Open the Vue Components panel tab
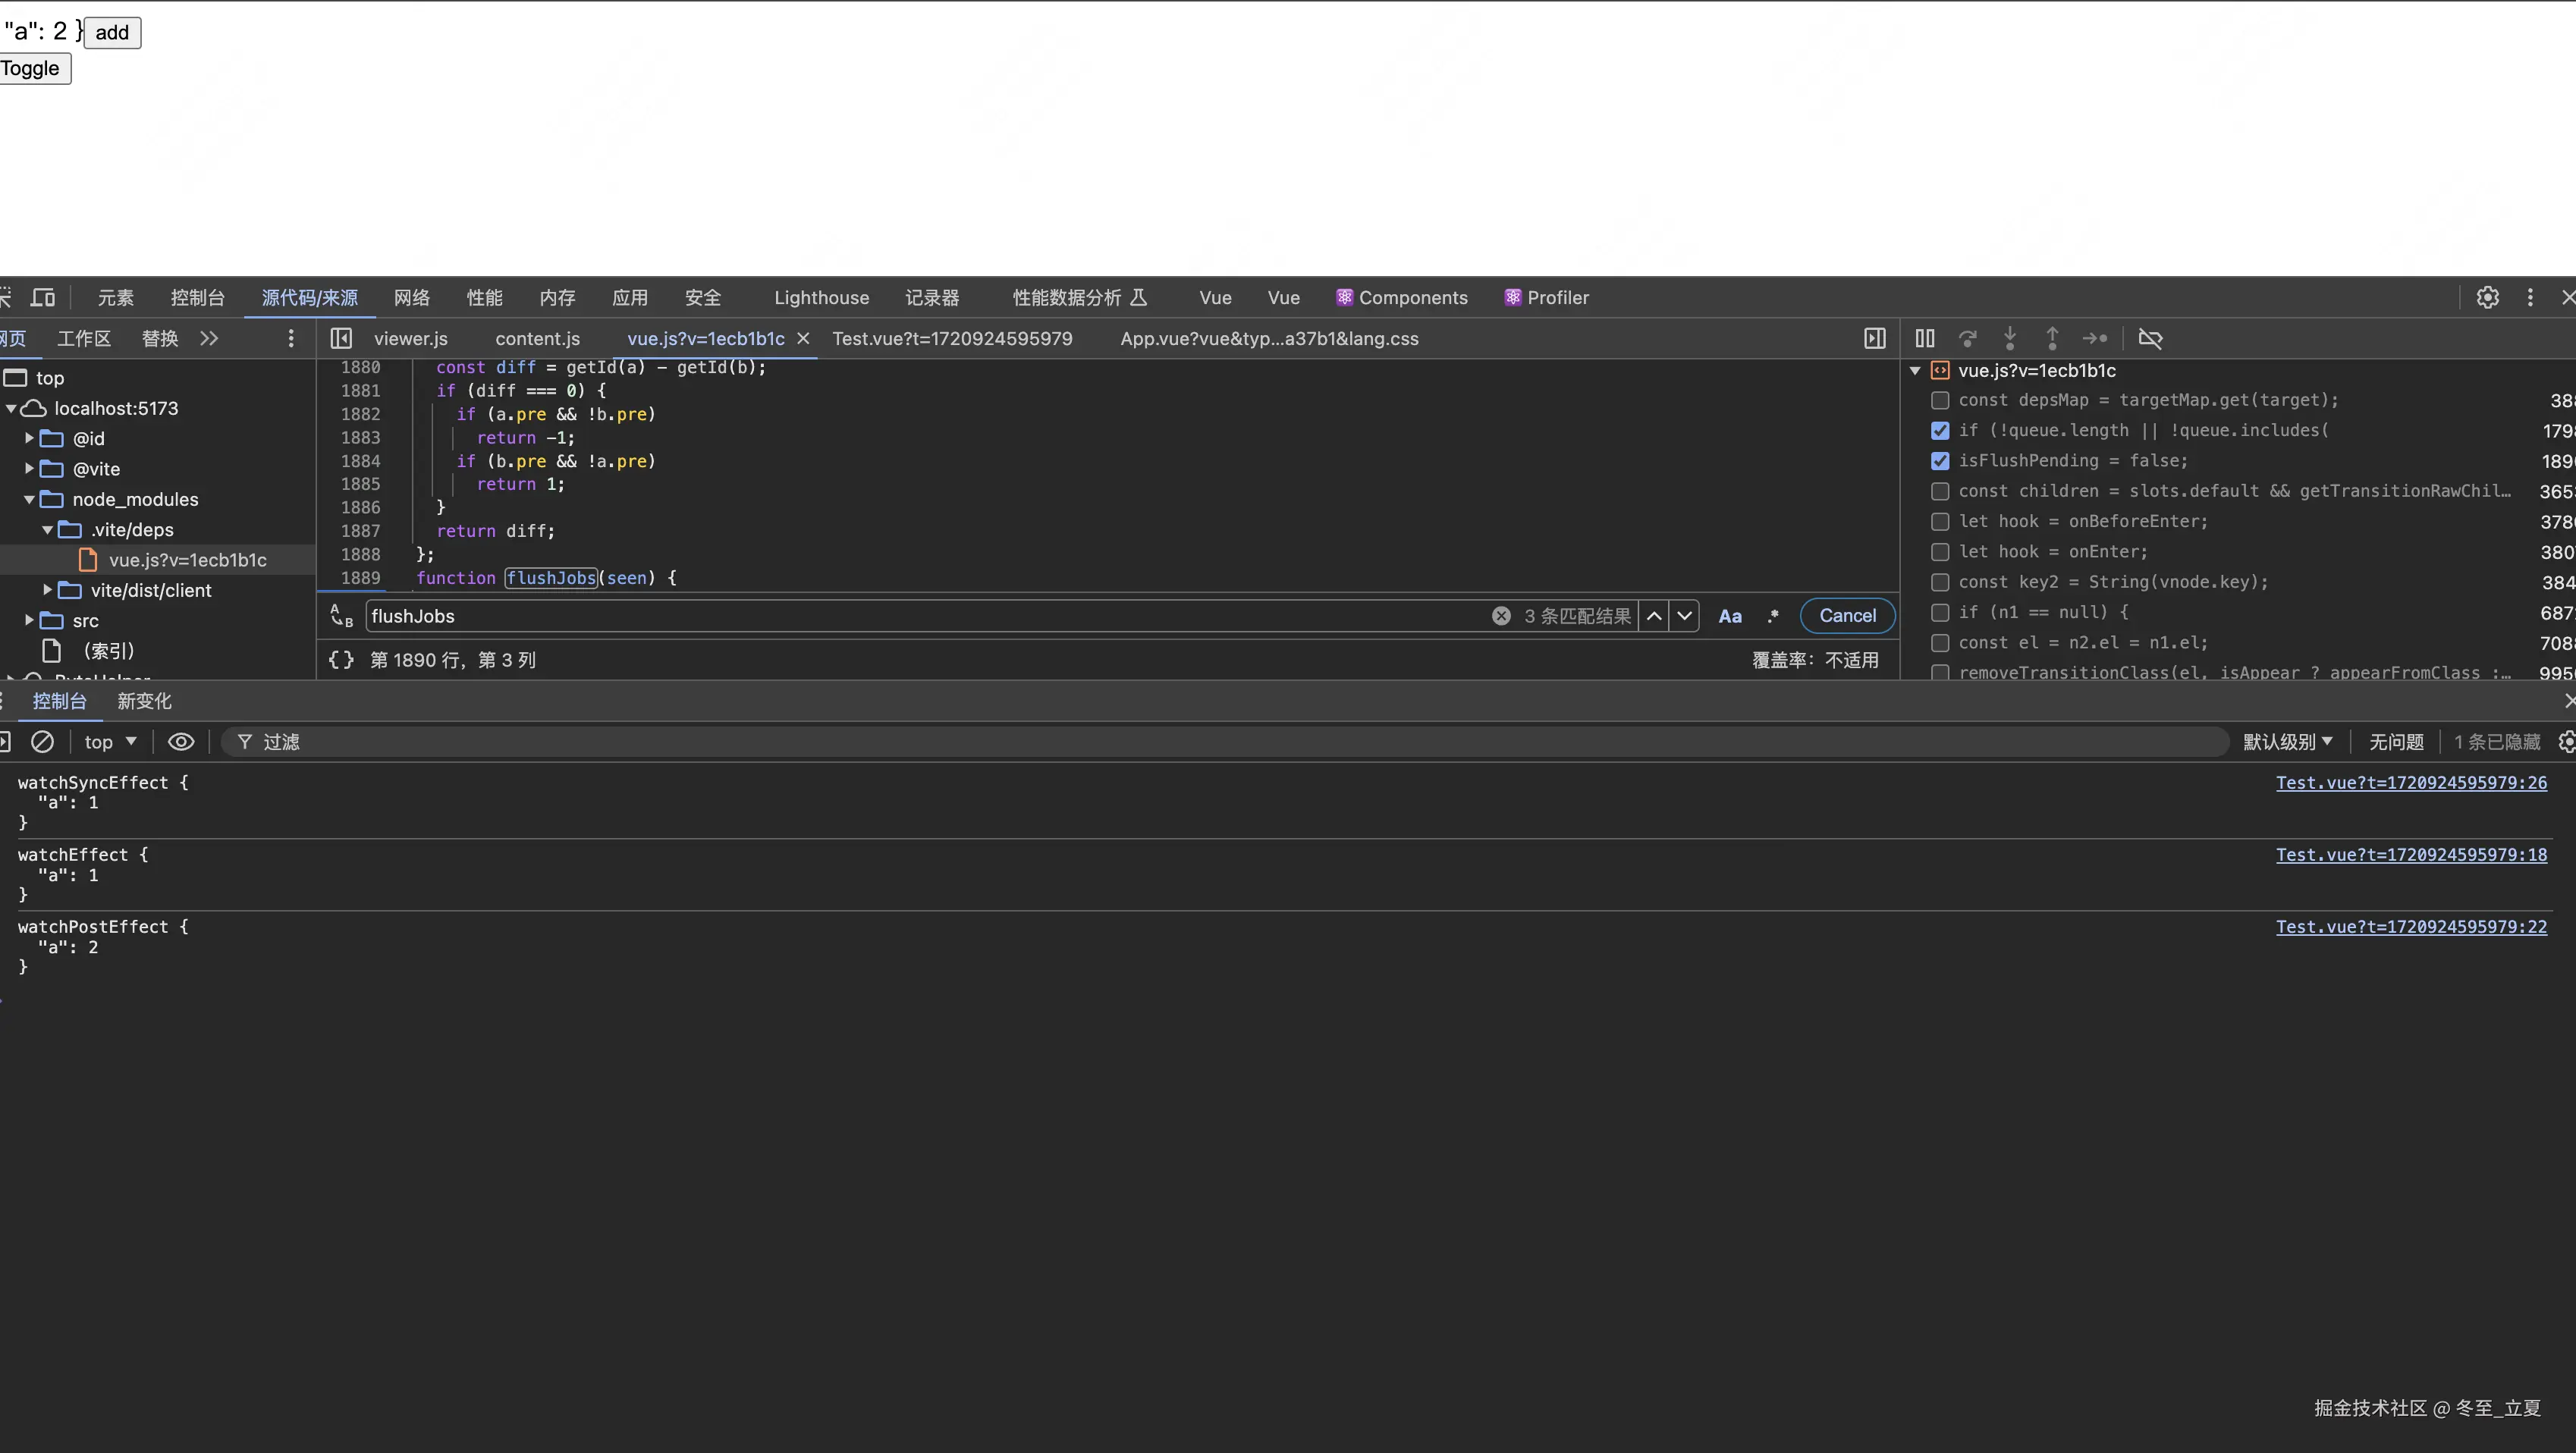 click(1402, 297)
